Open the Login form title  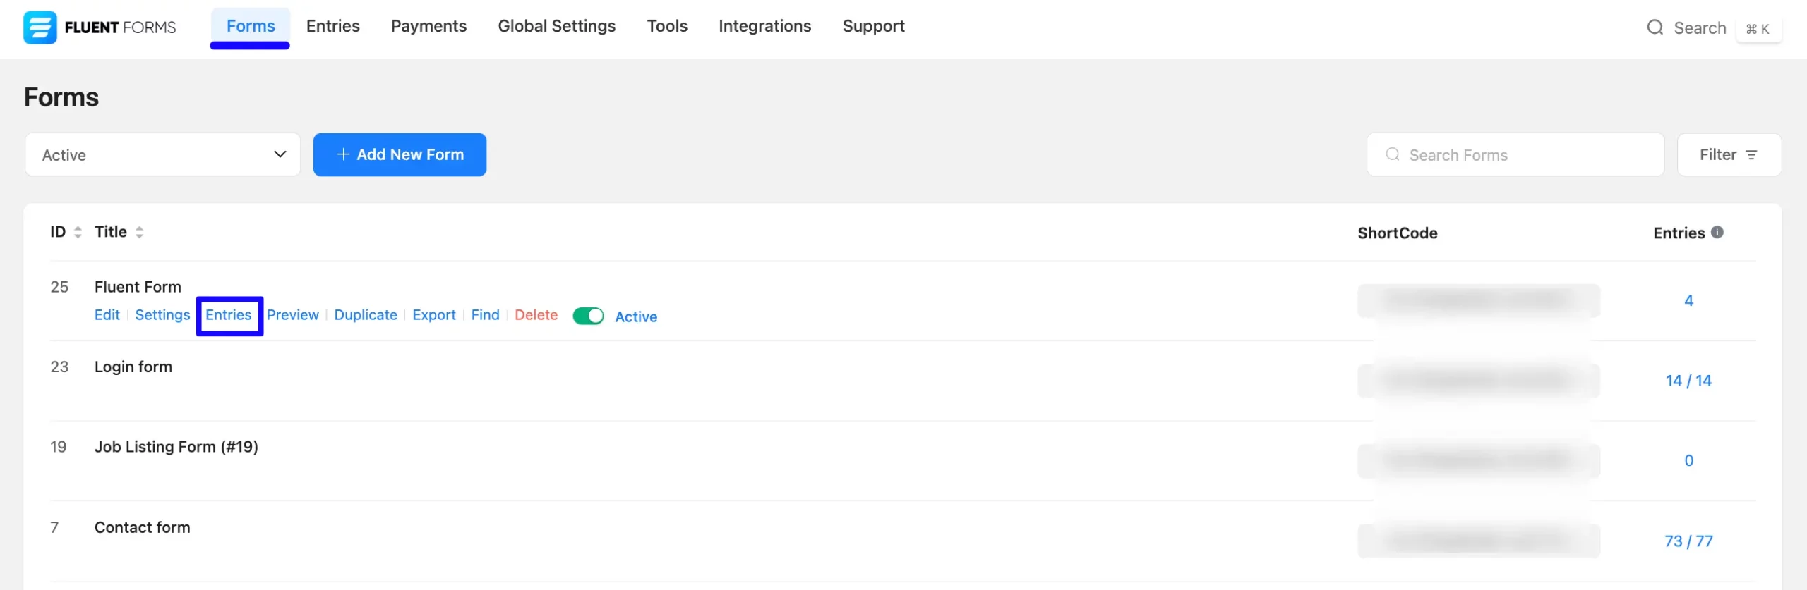click(x=133, y=367)
